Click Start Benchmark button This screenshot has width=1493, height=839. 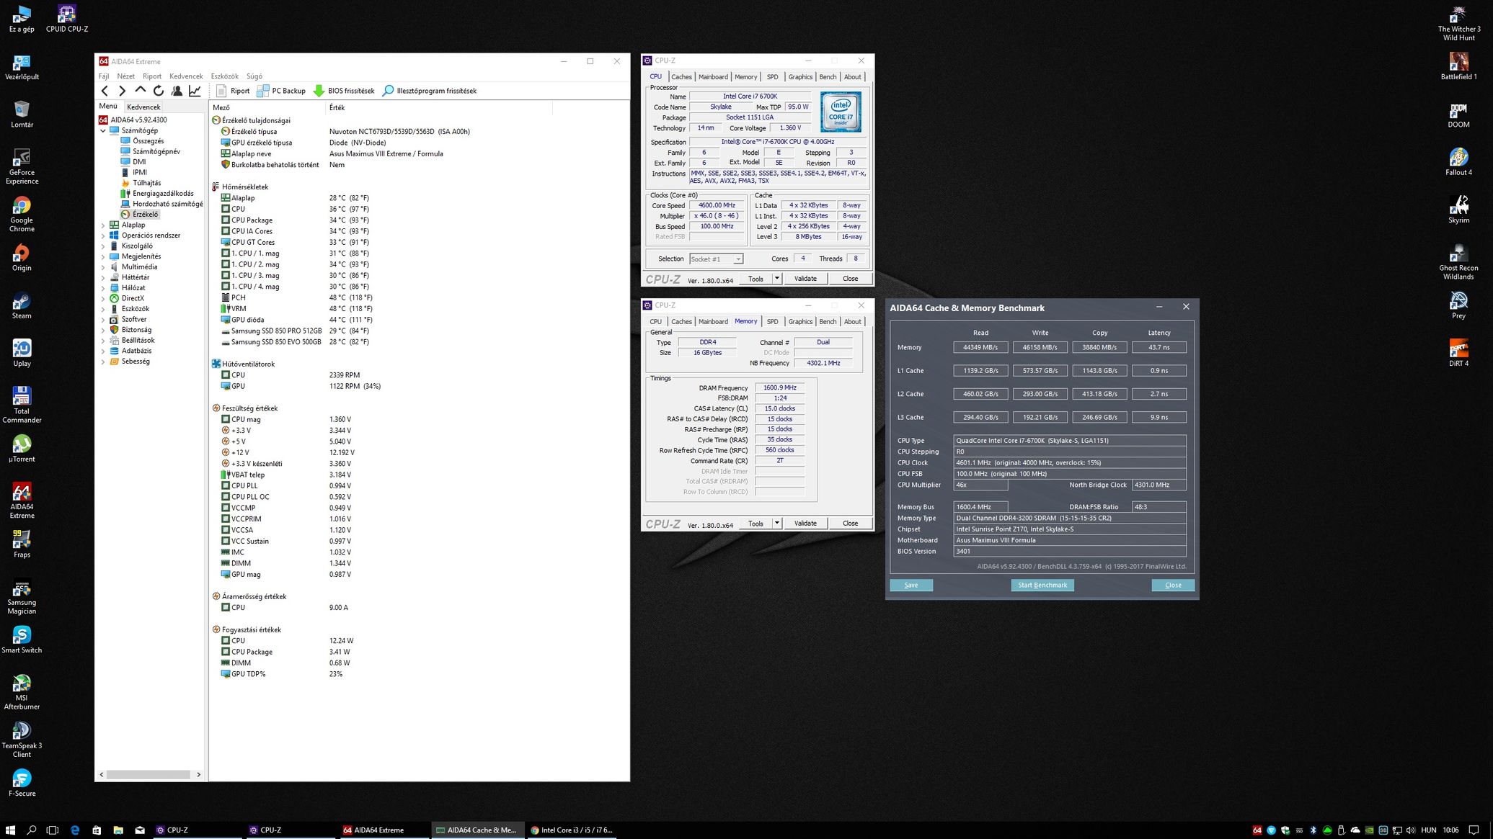click(1042, 585)
